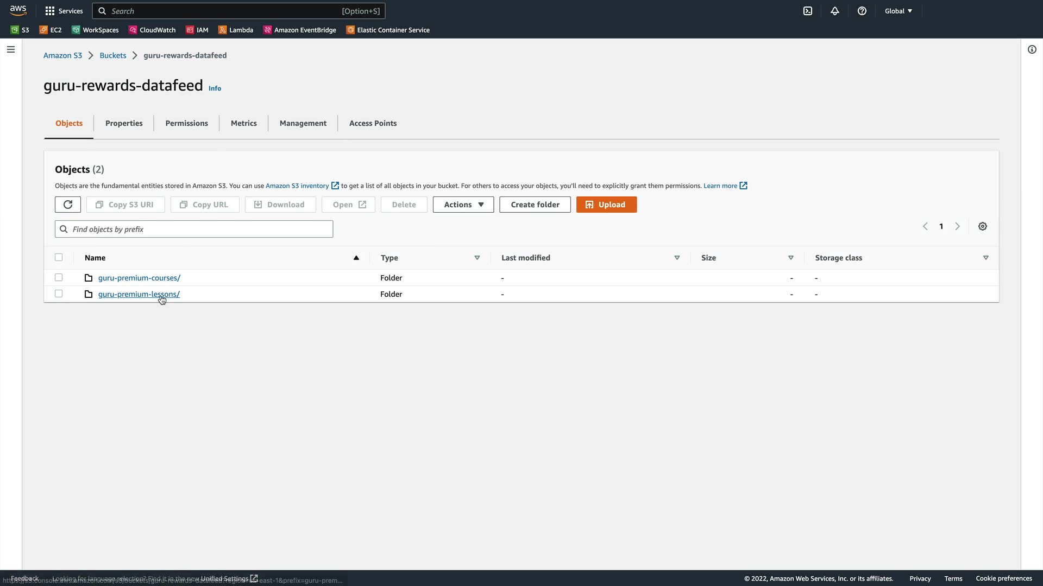Select the guru-premium-lessons/ checkbox
The height and width of the screenshot is (586, 1043).
[59, 294]
